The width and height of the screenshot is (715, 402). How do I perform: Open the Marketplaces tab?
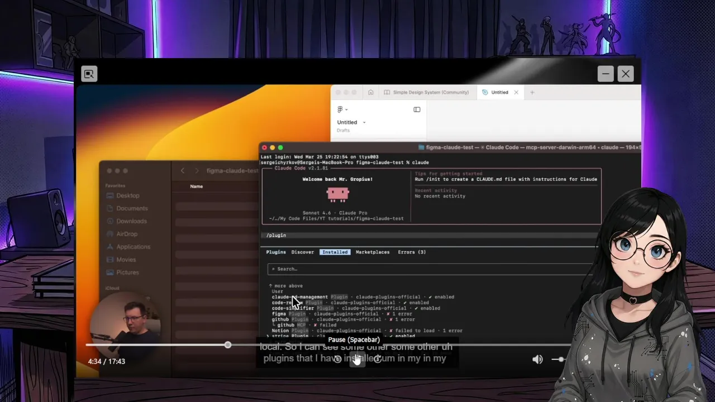click(x=373, y=252)
